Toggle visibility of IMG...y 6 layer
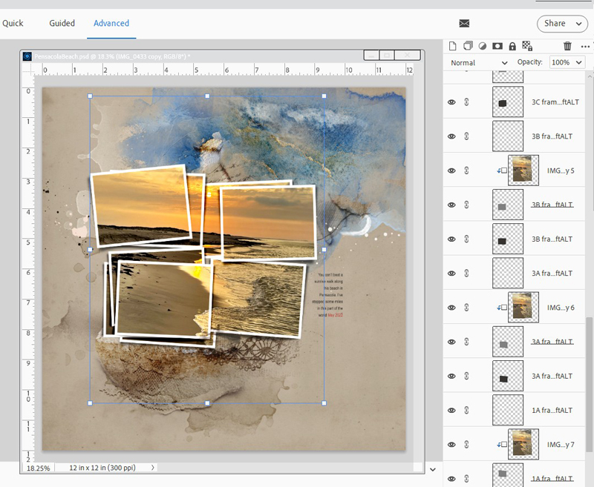594x487 pixels. point(451,308)
